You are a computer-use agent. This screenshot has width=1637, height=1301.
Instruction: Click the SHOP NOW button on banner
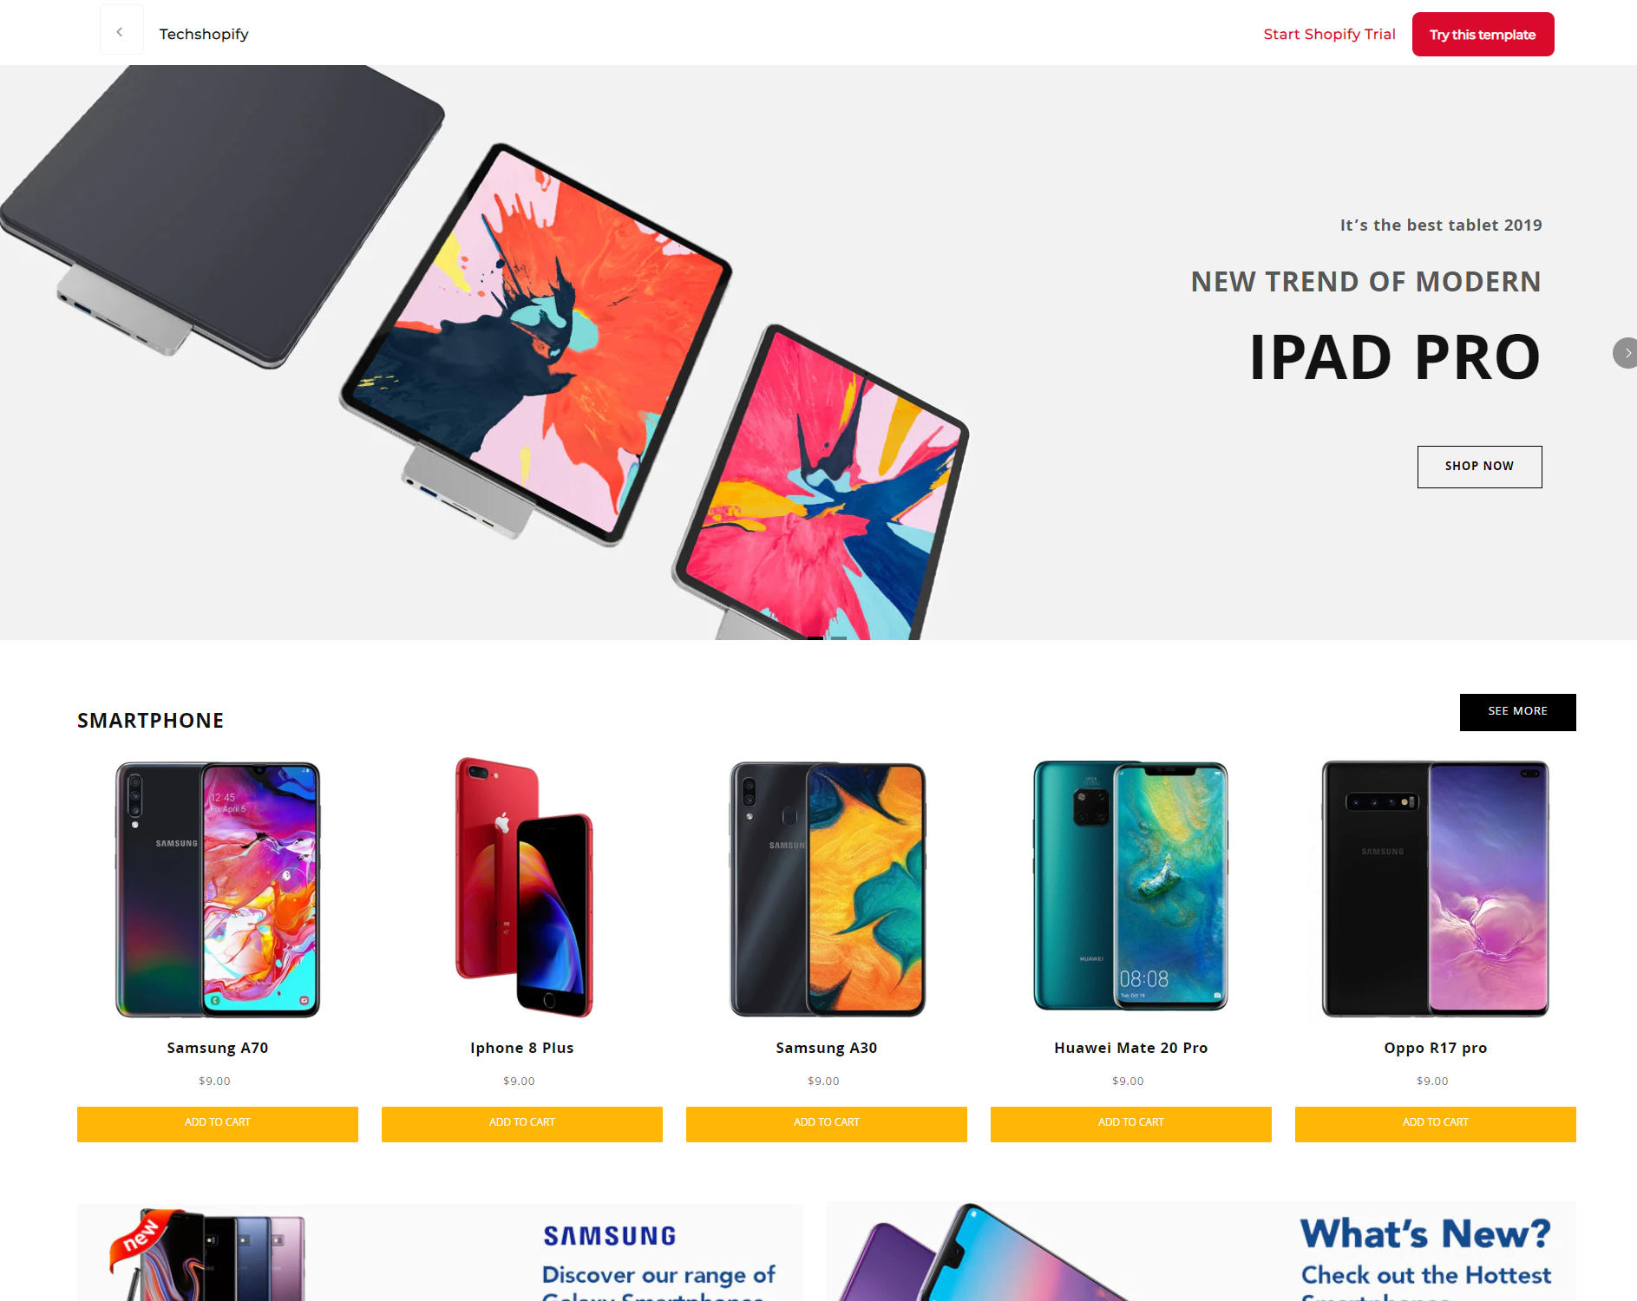pos(1479,467)
